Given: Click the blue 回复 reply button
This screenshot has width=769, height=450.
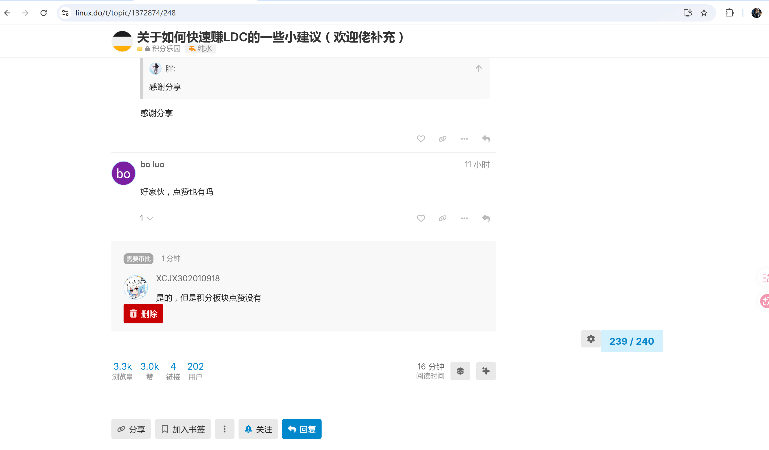Looking at the screenshot, I should click(x=302, y=429).
